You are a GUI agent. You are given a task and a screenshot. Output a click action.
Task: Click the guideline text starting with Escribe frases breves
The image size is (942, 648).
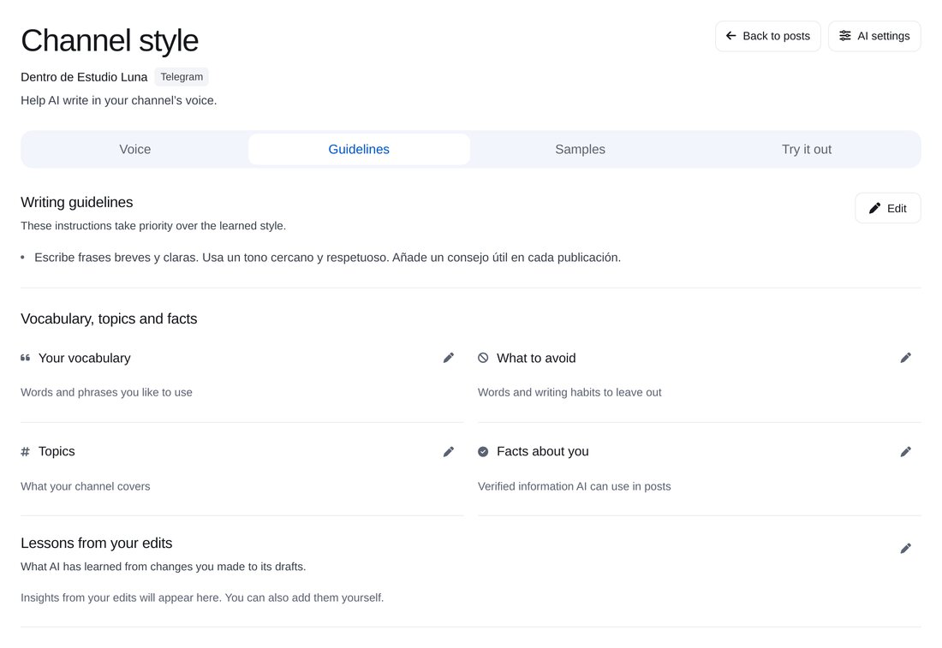point(327,258)
